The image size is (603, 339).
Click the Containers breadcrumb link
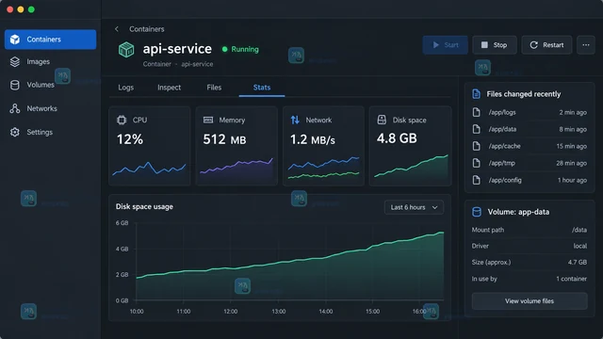point(147,29)
